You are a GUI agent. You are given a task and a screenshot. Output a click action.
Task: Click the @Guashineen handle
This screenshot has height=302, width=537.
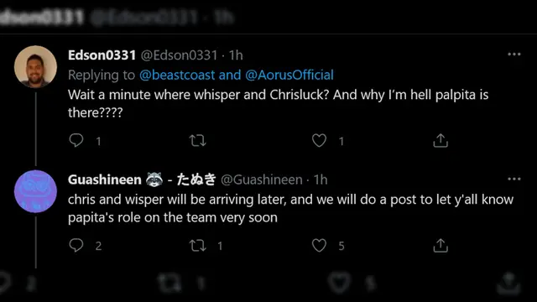pyautogui.click(x=262, y=180)
